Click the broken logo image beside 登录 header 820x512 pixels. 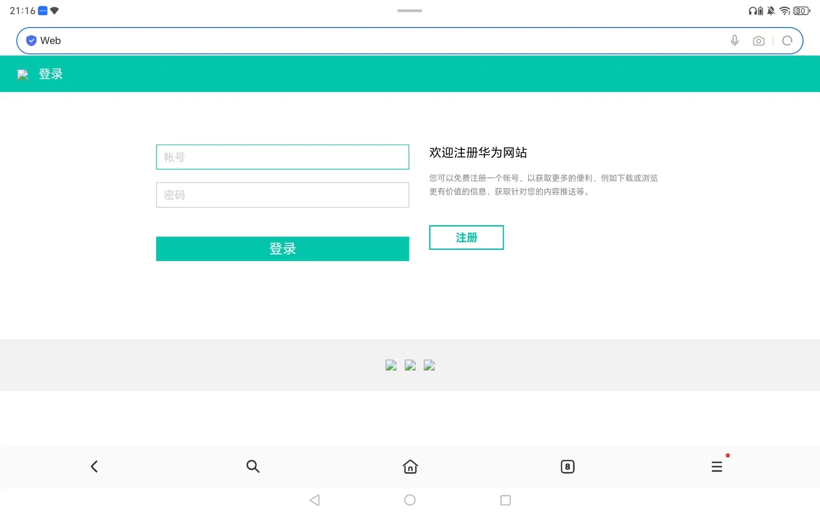click(x=23, y=74)
